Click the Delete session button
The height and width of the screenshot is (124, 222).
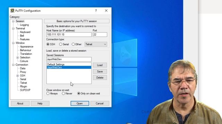click(100, 77)
